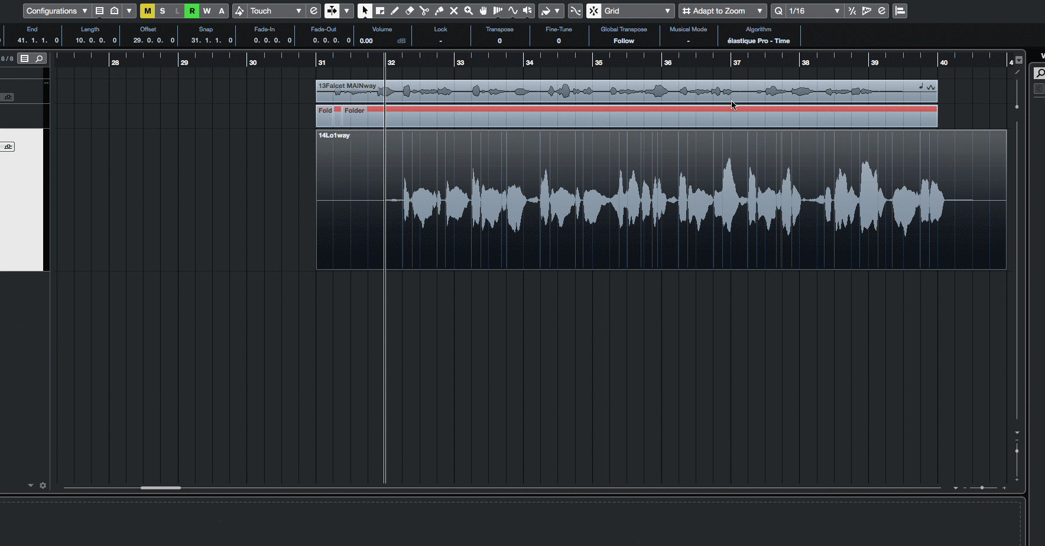The height and width of the screenshot is (546, 1045).
Task: Click the track list search magnifier
Action: click(39, 58)
